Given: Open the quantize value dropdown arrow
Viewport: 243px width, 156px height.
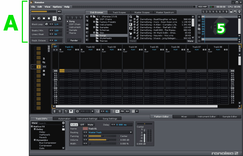Looking at the screenshot, I should (93, 111).
